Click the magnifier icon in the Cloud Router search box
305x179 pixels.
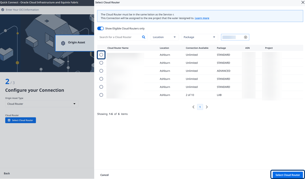(x=144, y=37)
